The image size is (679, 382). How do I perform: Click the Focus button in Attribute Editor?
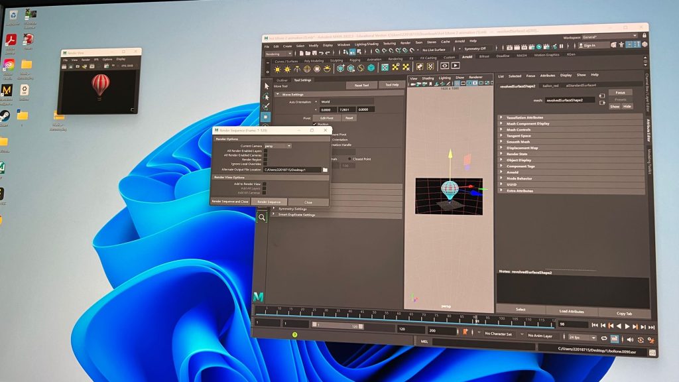pyautogui.click(x=620, y=92)
